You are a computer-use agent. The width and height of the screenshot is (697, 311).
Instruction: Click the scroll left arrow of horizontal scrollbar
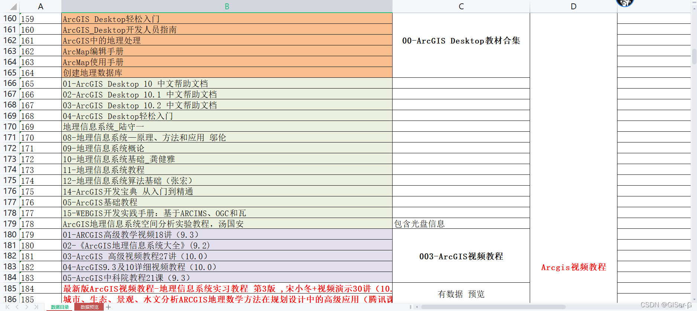pyautogui.click(x=417, y=307)
